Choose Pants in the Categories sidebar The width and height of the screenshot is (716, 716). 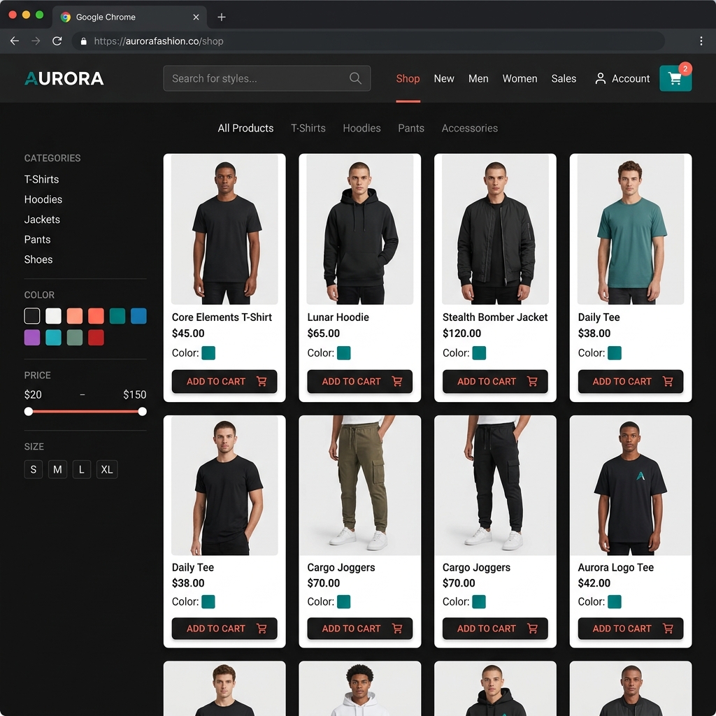[x=38, y=240]
